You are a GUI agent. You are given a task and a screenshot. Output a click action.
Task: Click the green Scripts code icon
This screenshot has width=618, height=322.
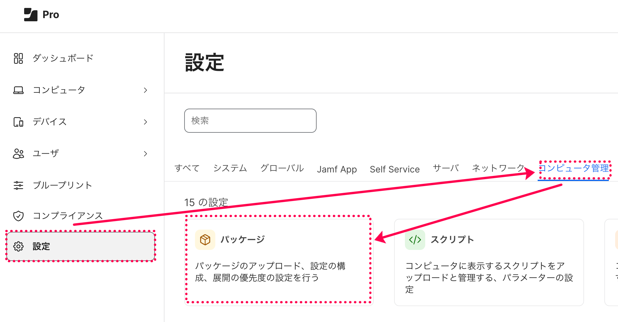pos(415,240)
